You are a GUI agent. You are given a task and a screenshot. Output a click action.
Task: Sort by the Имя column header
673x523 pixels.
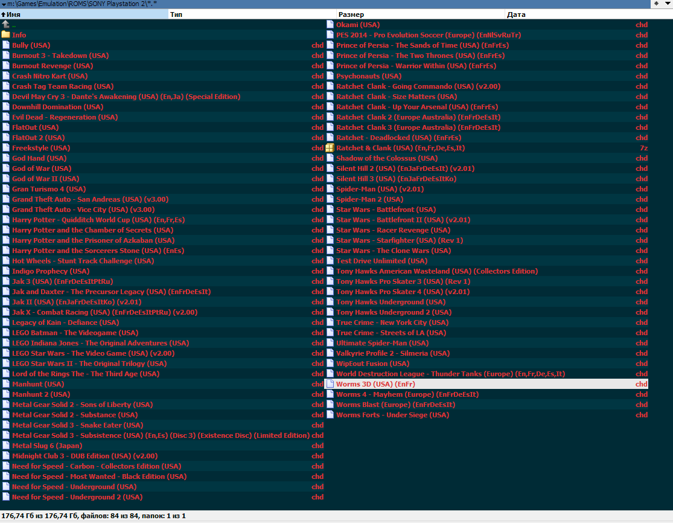point(85,14)
